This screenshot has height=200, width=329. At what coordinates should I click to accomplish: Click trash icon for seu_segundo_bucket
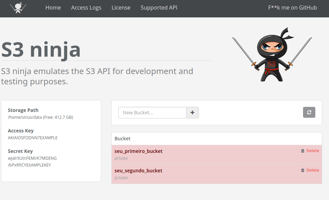(303, 170)
